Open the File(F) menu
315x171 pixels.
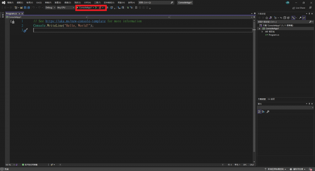(x=10, y=2)
